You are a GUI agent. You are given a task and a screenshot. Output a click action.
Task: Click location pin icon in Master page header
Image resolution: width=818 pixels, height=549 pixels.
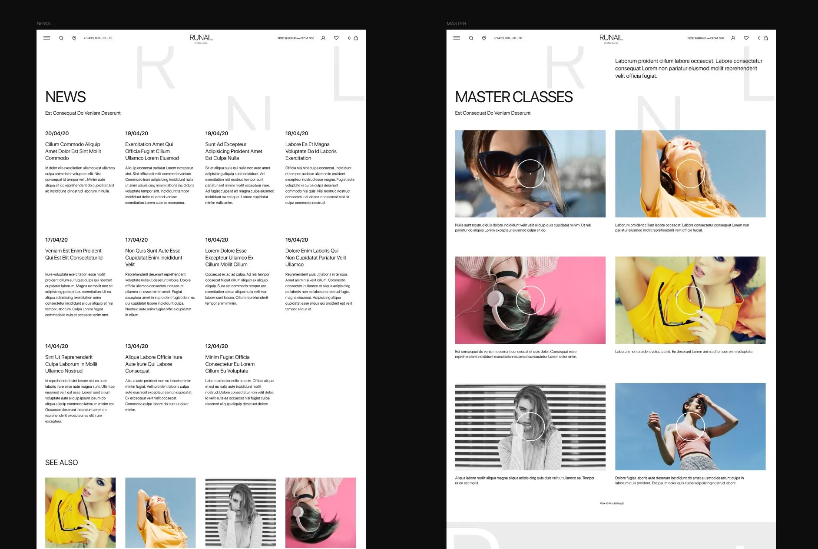(484, 38)
